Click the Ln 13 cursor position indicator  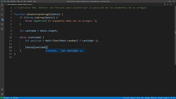126,98
